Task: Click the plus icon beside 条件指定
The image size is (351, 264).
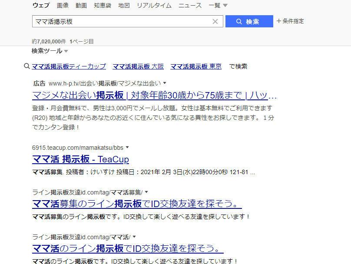Action: tap(279, 21)
